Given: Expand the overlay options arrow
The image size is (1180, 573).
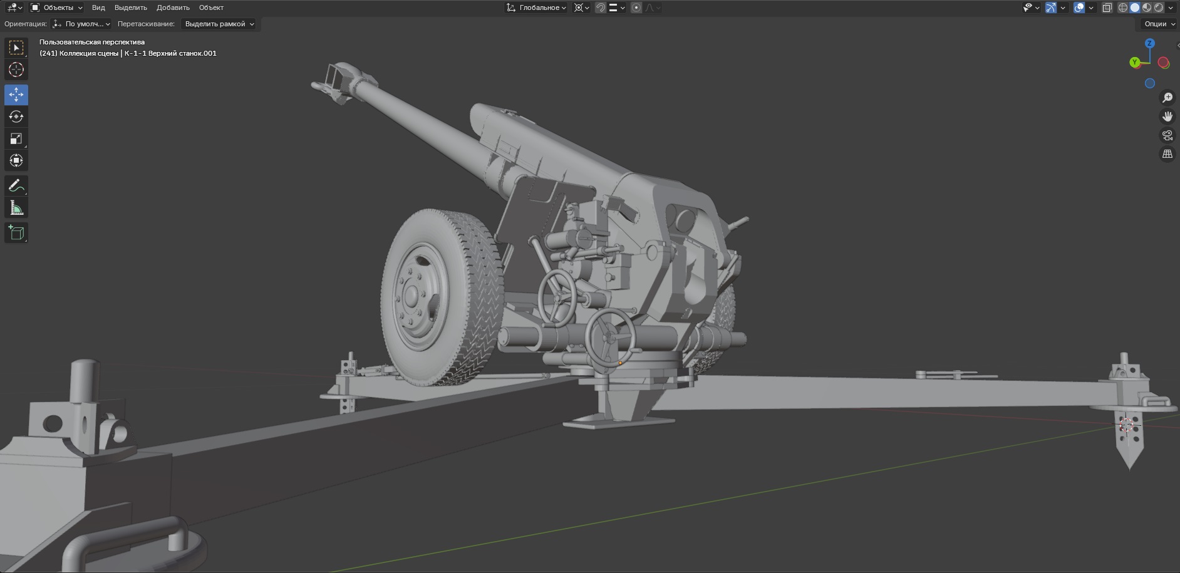Looking at the screenshot, I should click(x=1091, y=8).
